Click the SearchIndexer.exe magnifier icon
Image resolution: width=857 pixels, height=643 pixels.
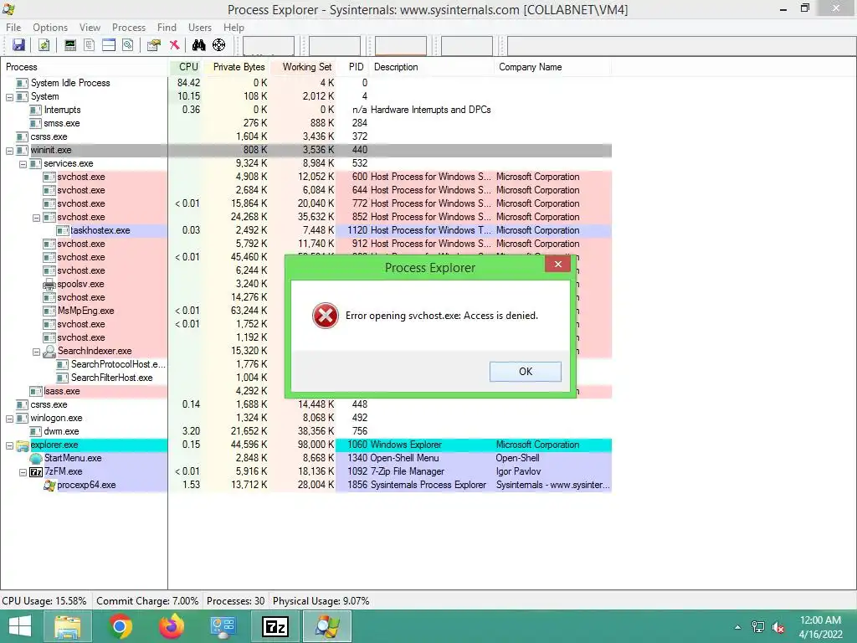49,351
